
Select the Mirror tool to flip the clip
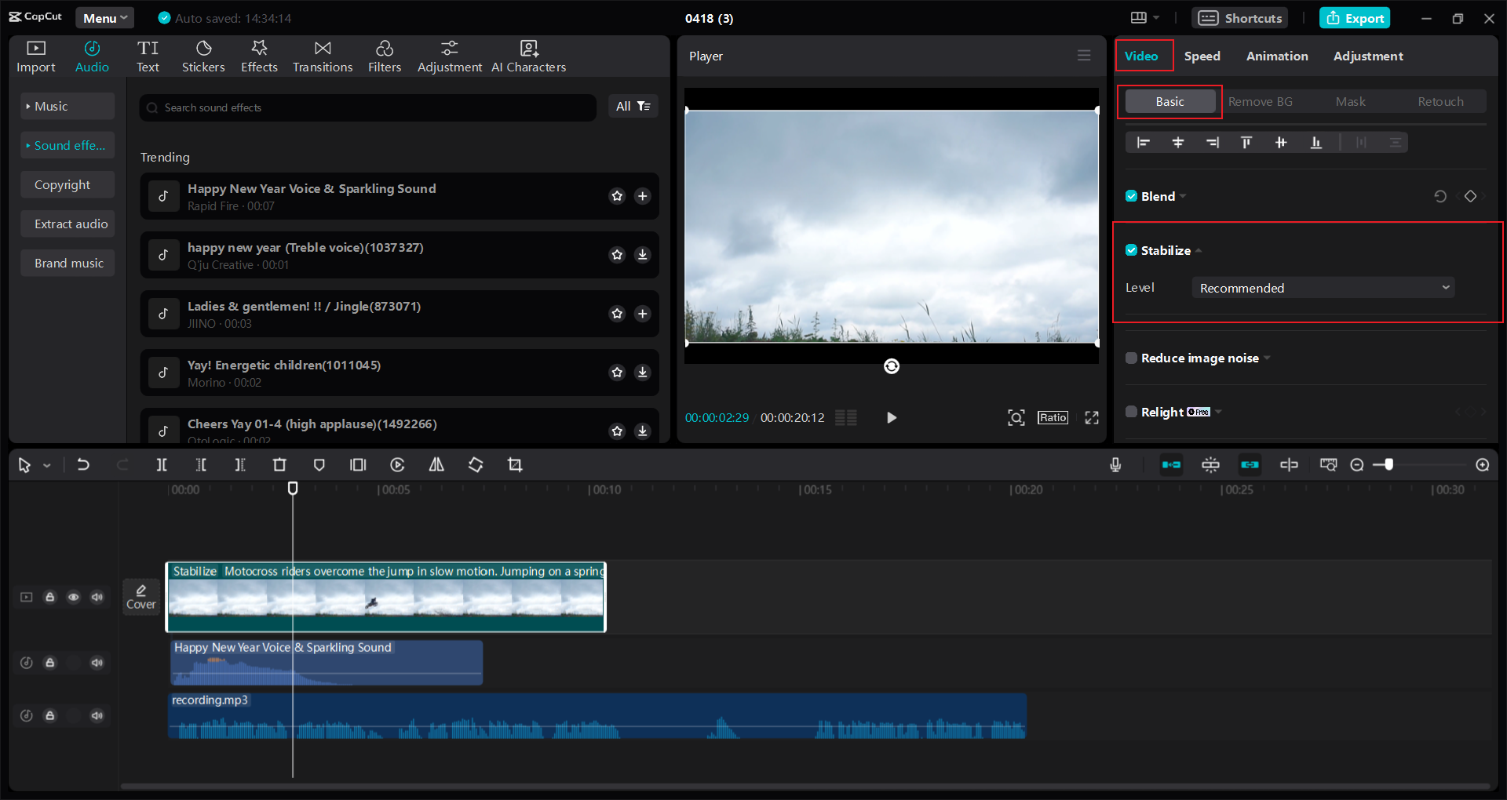tap(436, 464)
